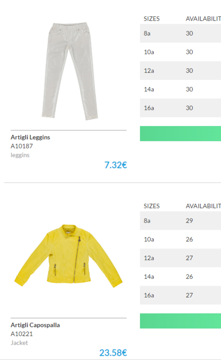Open the white leggings product image
221x360 pixels.
[x=70, y=71]
